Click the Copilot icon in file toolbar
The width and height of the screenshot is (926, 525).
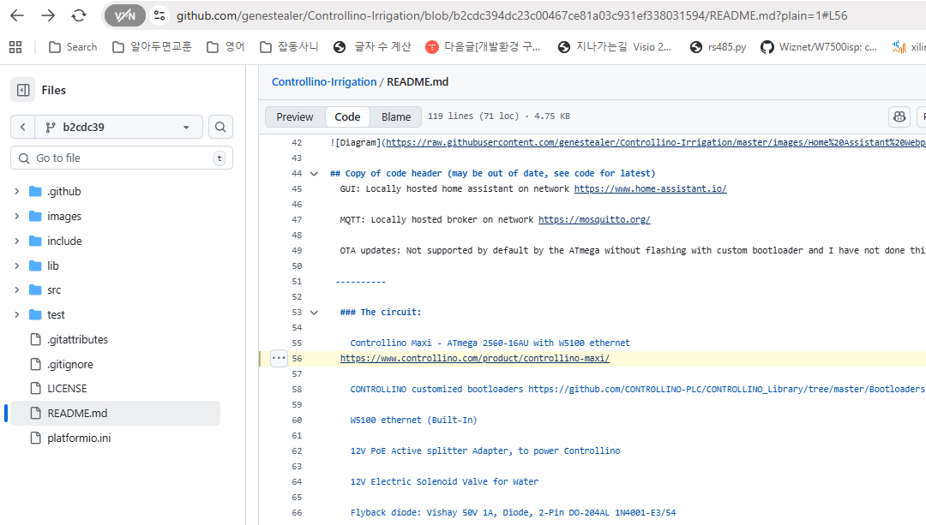(899, 116)
